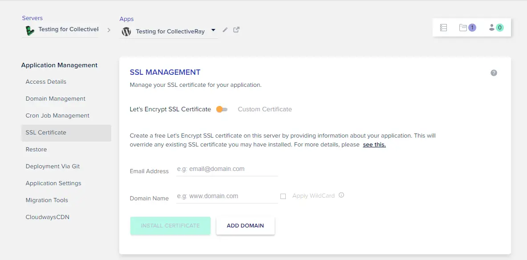Go to Migration Tools

tap(47, 200)
